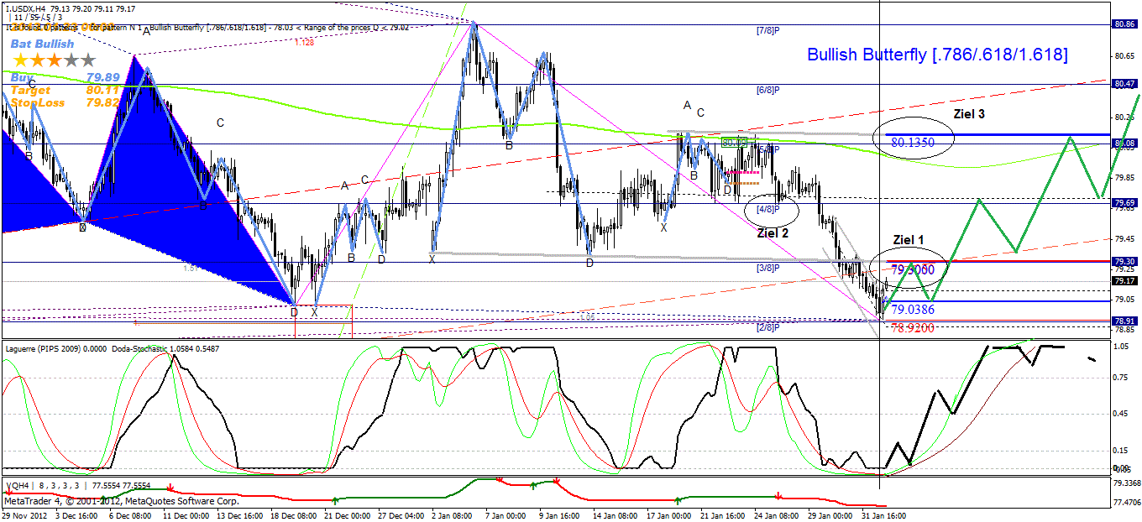
Task: Select the 'Bat Bullish' pattern label
Action: (43, 44)
